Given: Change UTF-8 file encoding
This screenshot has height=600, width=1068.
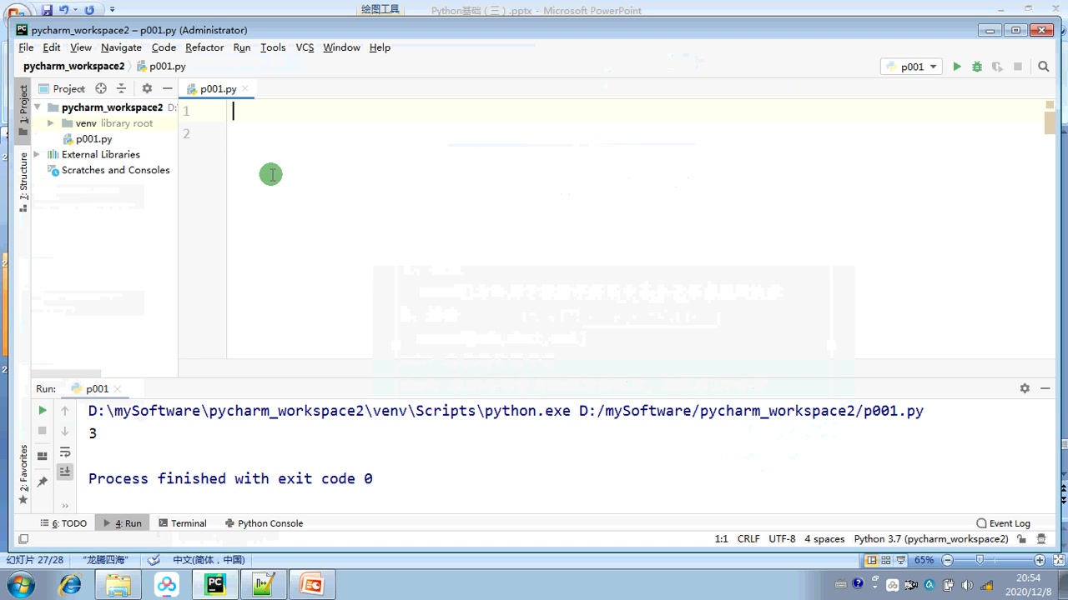Looking at the screenshot, I should 782,539.
